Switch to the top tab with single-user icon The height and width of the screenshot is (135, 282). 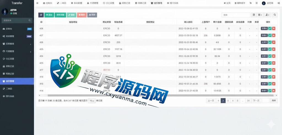tap(93, 3)
